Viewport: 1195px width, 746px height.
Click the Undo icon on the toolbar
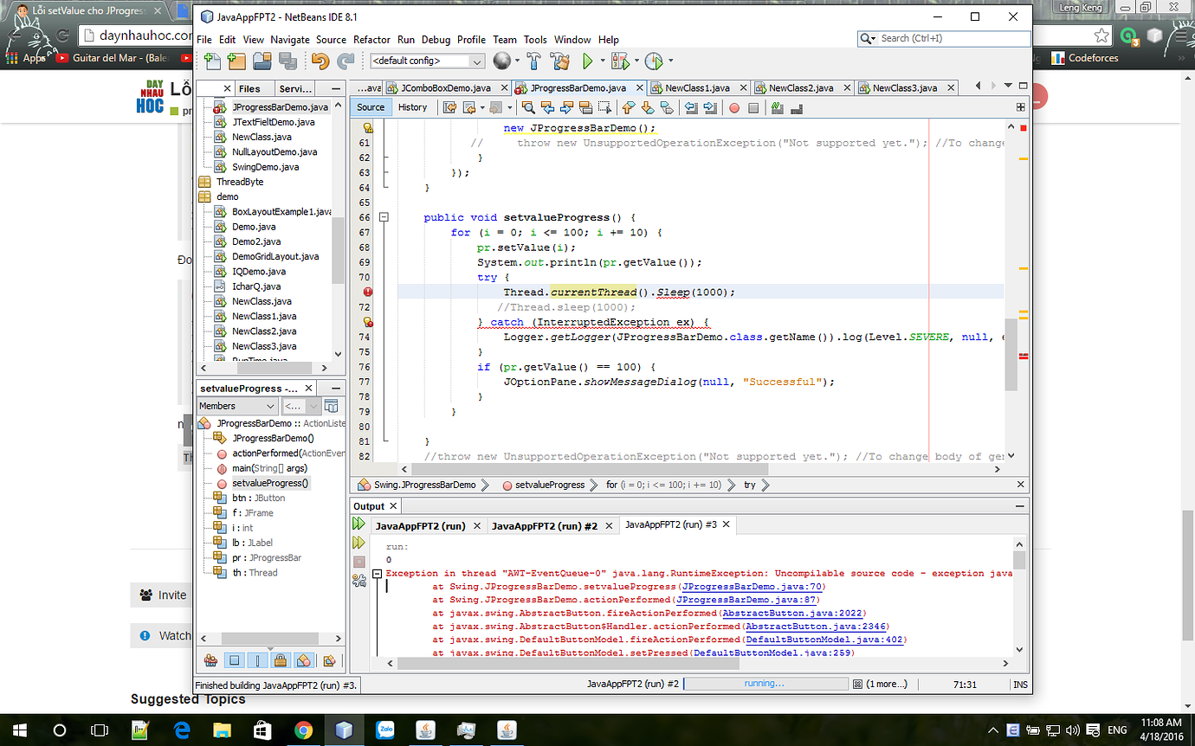319,61
